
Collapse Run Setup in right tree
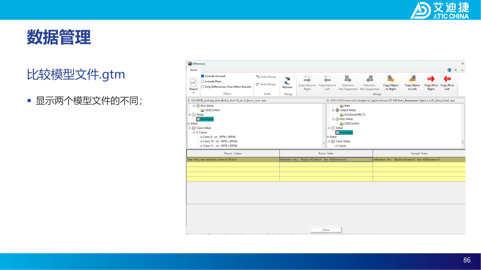[333, 119]
